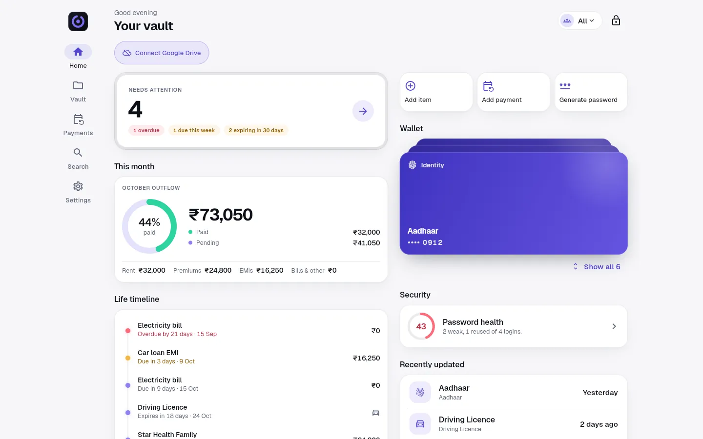Open the Settings gear icon
Screen dimensions: 703x439
click(x=78, y=186)
